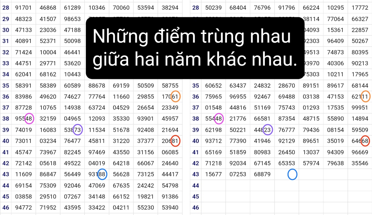The height and width of the screenshot is (215, 372).
Task: Click the cell reading 06085
Action: 170,152
